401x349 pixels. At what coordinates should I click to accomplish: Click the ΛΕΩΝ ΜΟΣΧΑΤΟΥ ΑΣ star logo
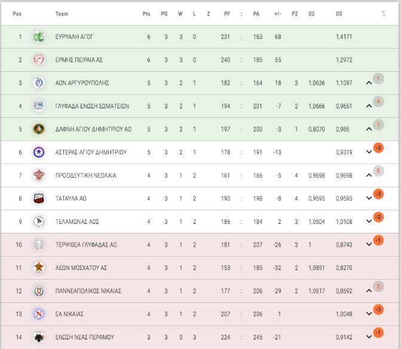pos(39,268)
